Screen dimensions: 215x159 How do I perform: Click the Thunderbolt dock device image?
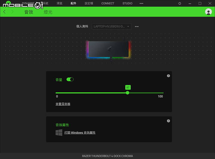click(109, 49)
